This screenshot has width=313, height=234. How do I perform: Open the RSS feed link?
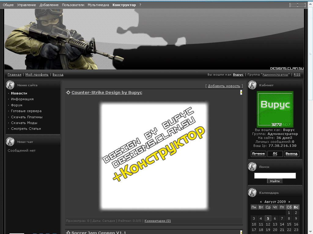[x=297, y=75]
